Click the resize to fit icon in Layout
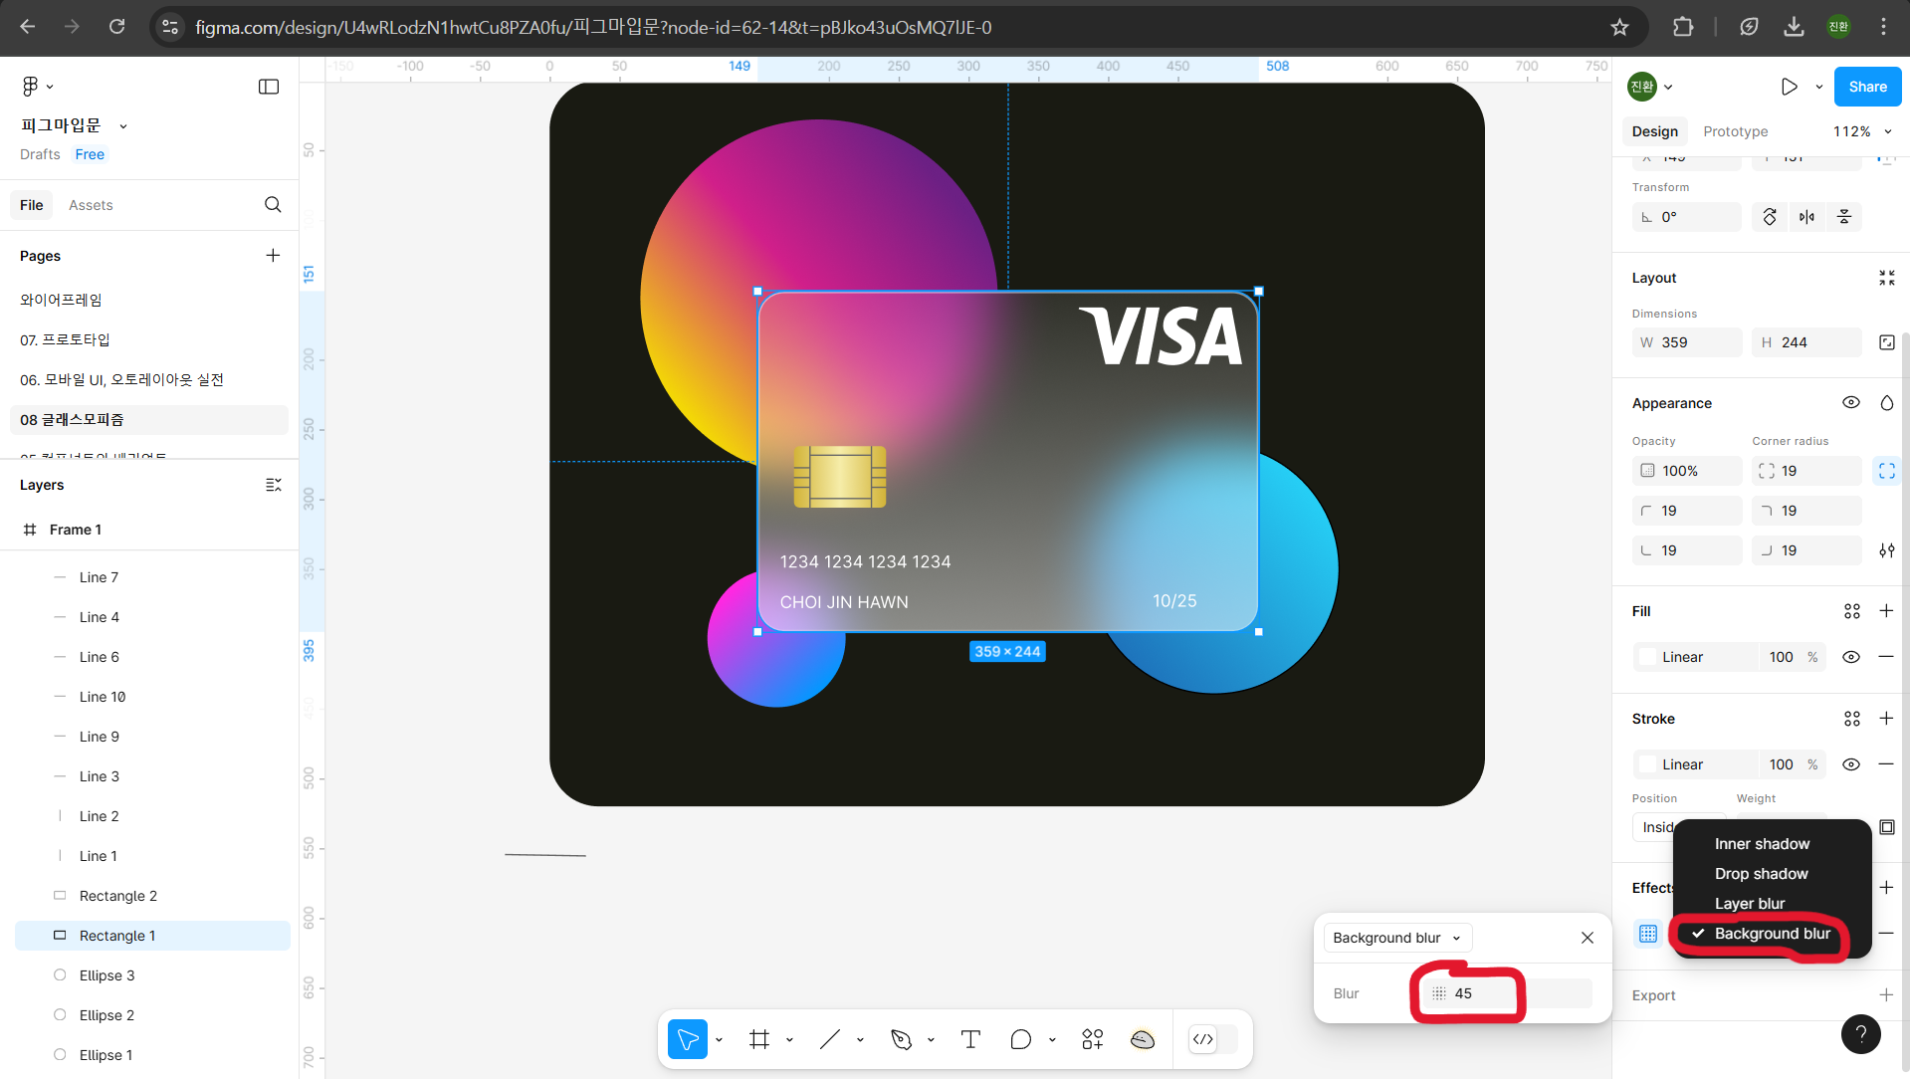This screenshot has width=1910, height=1079. pyautogui.click(x=1887, y=278)
